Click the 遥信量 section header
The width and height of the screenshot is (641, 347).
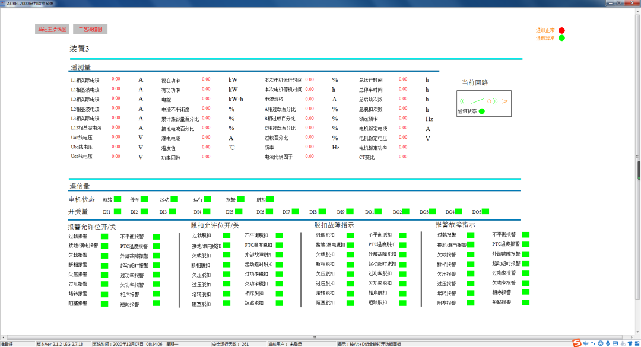tap(80, 186)
